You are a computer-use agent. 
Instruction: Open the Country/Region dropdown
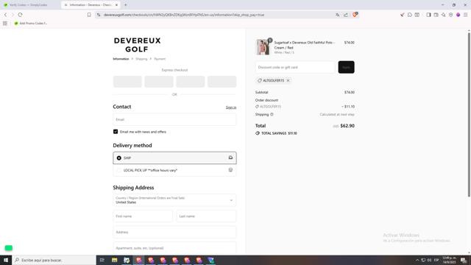pos(174,200)
